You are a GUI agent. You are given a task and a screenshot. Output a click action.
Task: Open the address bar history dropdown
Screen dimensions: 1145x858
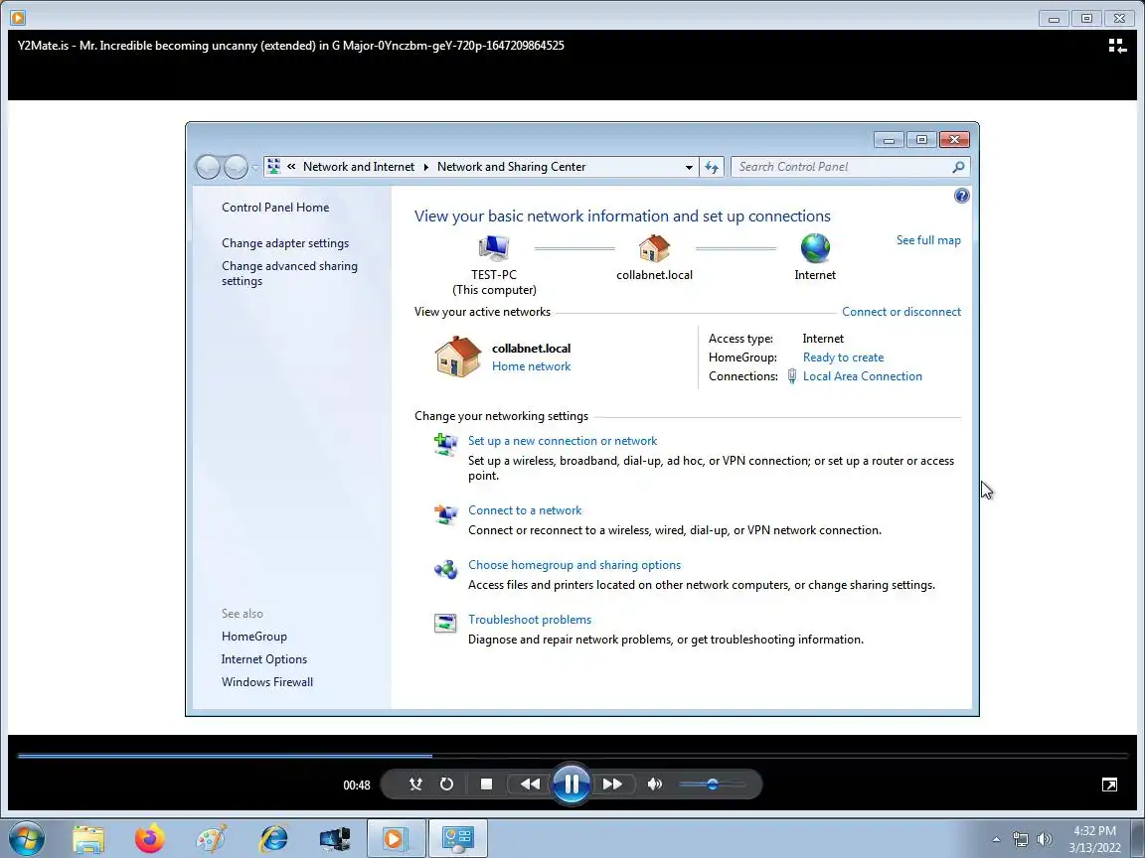689,167
